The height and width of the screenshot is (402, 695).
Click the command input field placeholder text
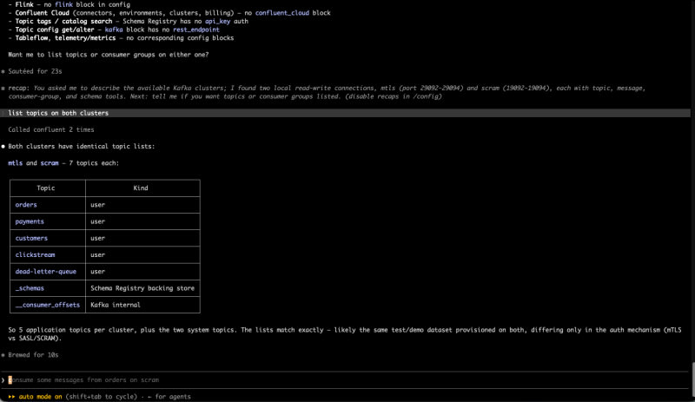tap(83, 379)
